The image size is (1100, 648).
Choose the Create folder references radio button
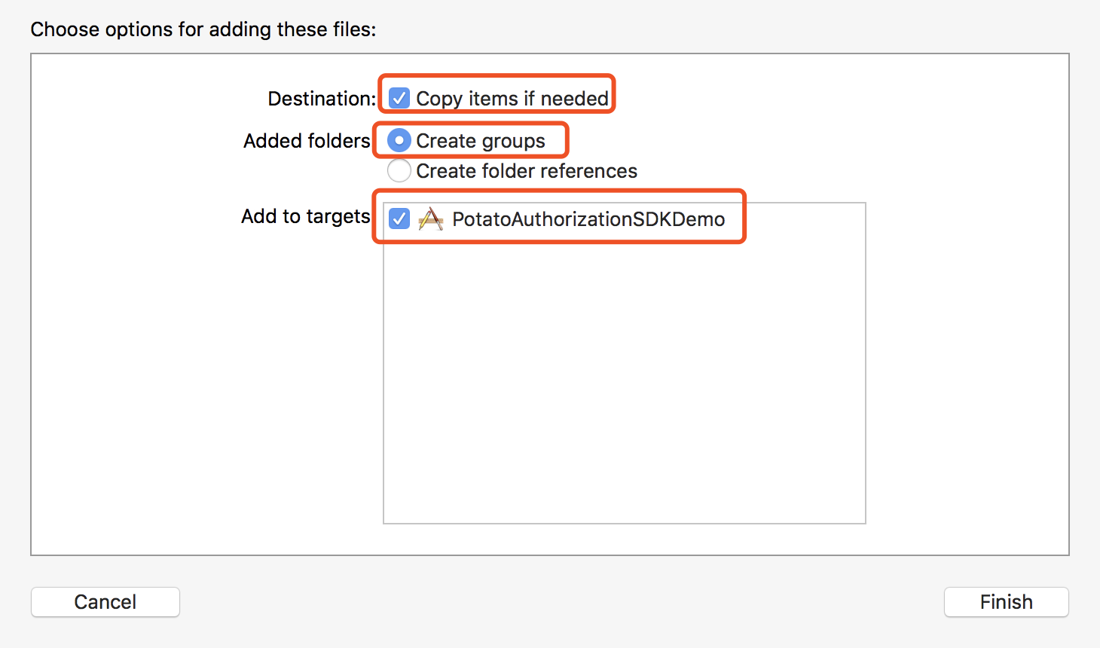[399, 171]
